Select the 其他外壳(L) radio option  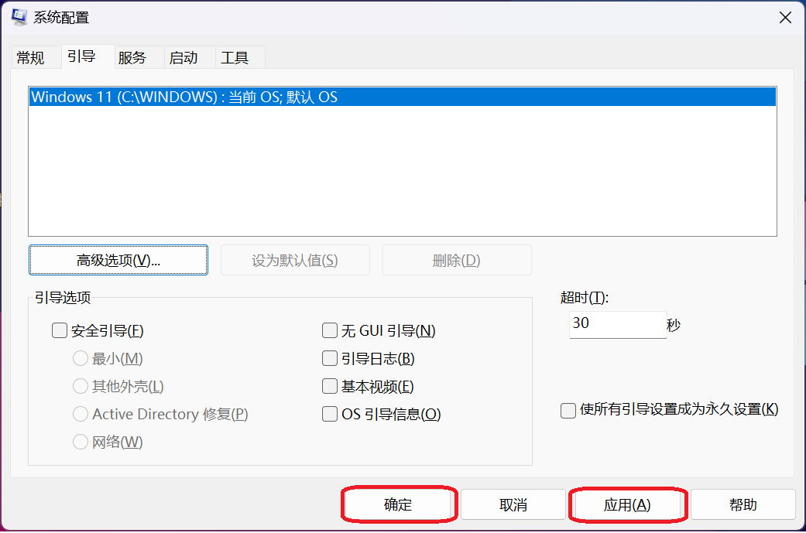[81, 386]
